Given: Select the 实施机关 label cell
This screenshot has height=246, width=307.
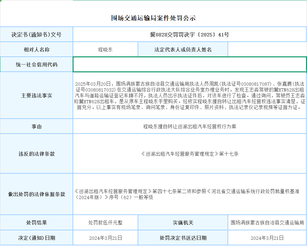Looking at the screenshot, I should 183,223.
